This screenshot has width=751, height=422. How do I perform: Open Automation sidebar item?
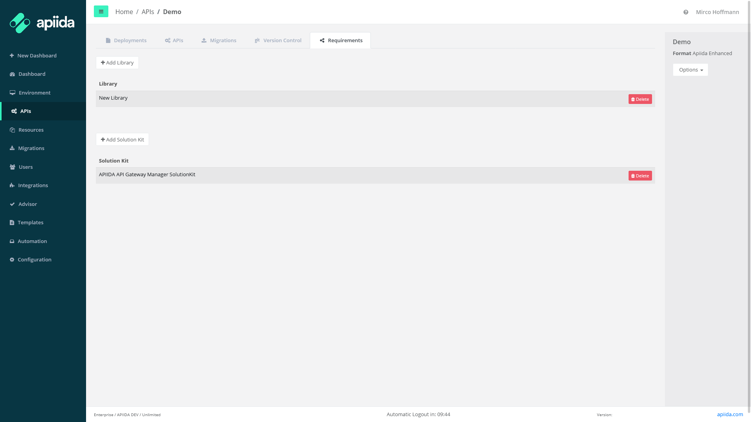click(32, 241)
